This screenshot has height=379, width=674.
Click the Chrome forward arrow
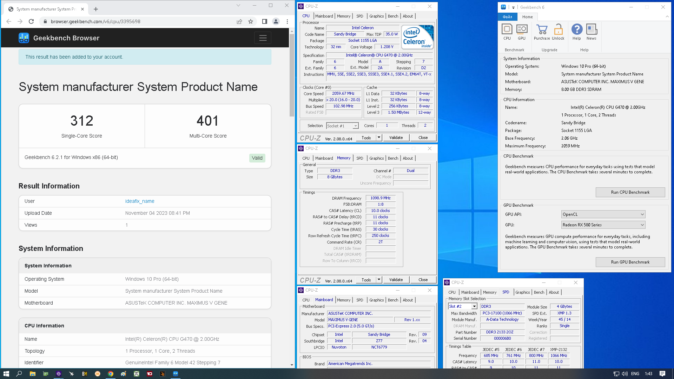click(x=20, y=21)
